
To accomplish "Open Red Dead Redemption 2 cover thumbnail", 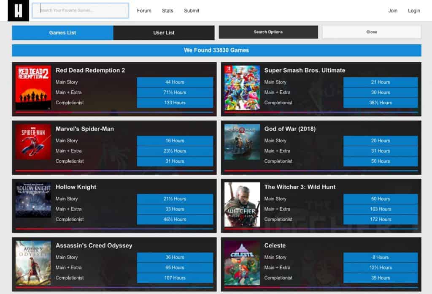I will (33, 88).
